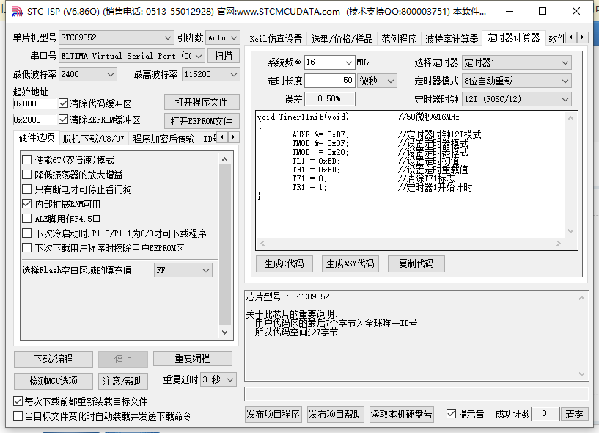599x433 pixels.
Task: Enable 使能6T(双倍速)模式 option
Action: (x=26, y=160)
